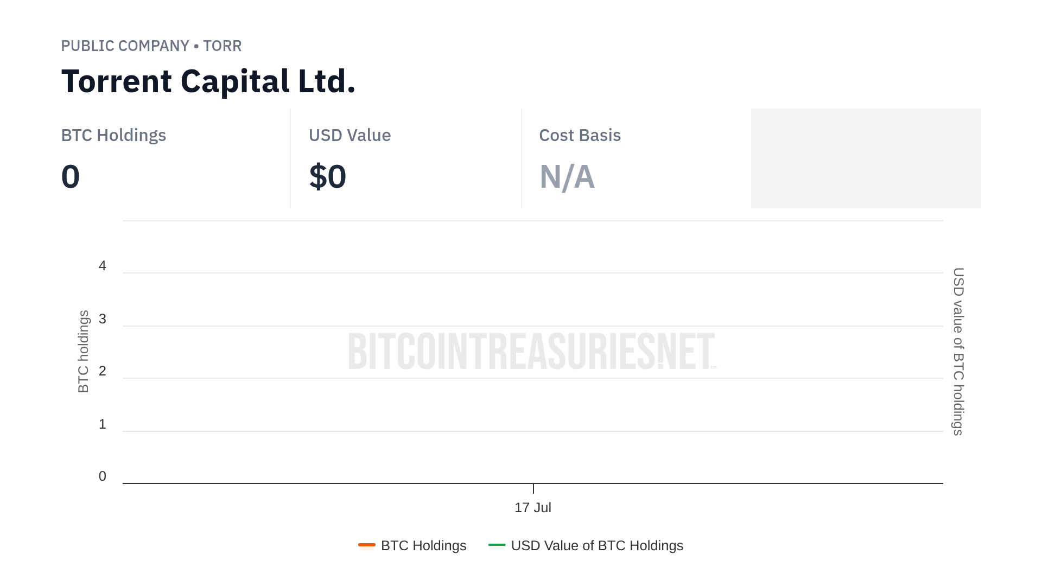Click the PUBLIC COMPANY • TORR label
This screenshot has height=586, width=1042.
click(x=151, y=46)
